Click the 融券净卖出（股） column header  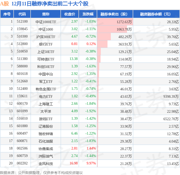[115, 14]
